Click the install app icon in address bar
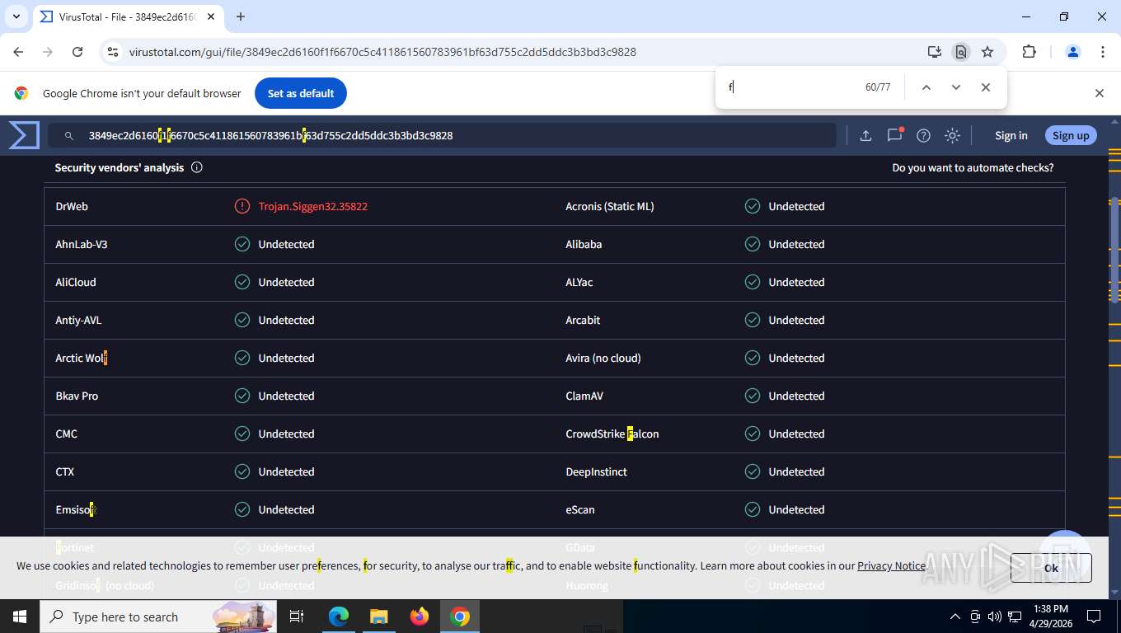1121x633 pixels. tap(935, 52)
